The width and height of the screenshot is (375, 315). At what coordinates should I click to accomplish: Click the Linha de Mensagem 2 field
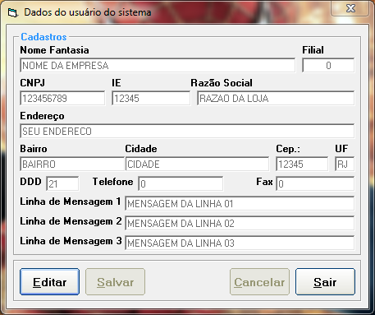coord(240,223)
